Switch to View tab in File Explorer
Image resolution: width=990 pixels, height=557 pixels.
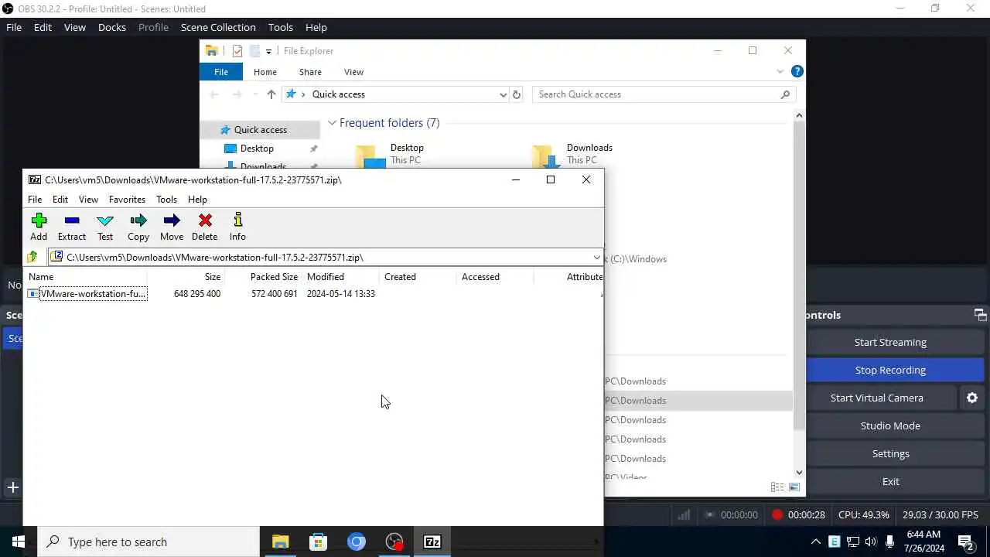pos(353,72)
